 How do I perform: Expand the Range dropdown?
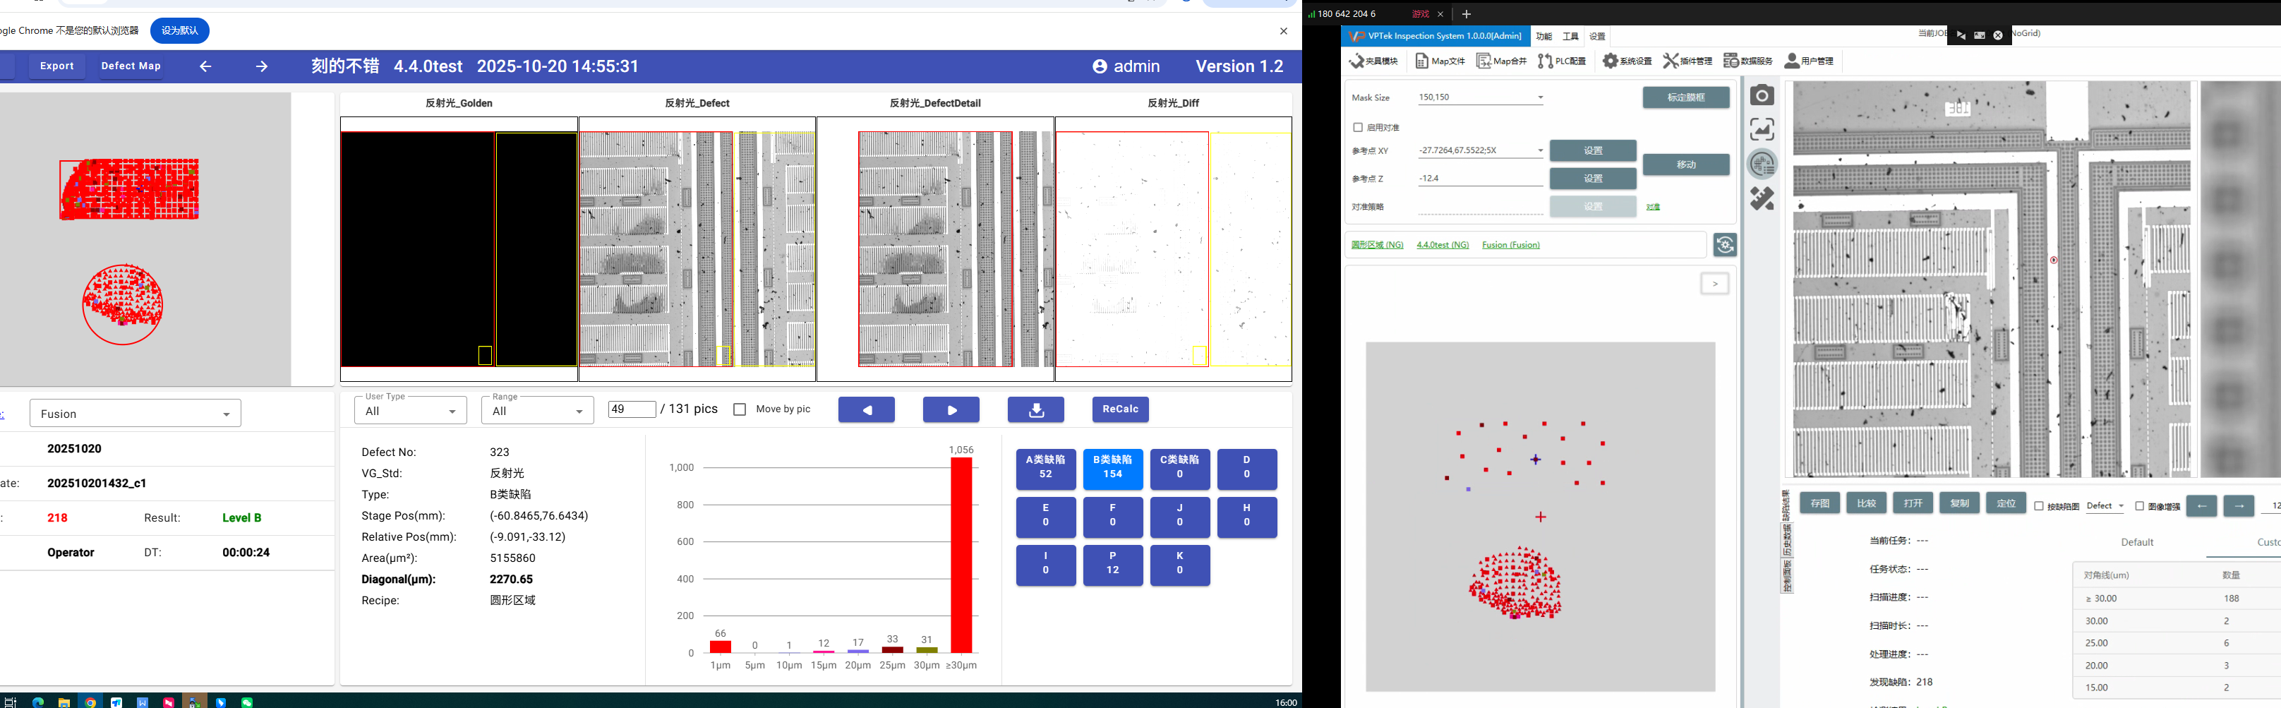(x=536, y=411)
